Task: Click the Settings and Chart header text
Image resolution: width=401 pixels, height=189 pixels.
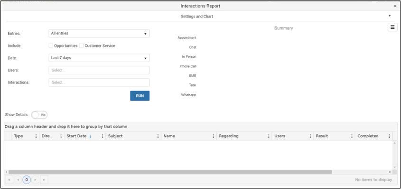Action: [x=197, y=17]
